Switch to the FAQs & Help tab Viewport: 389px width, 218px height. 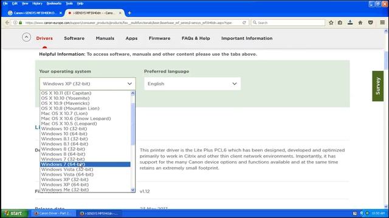(196, 38)
